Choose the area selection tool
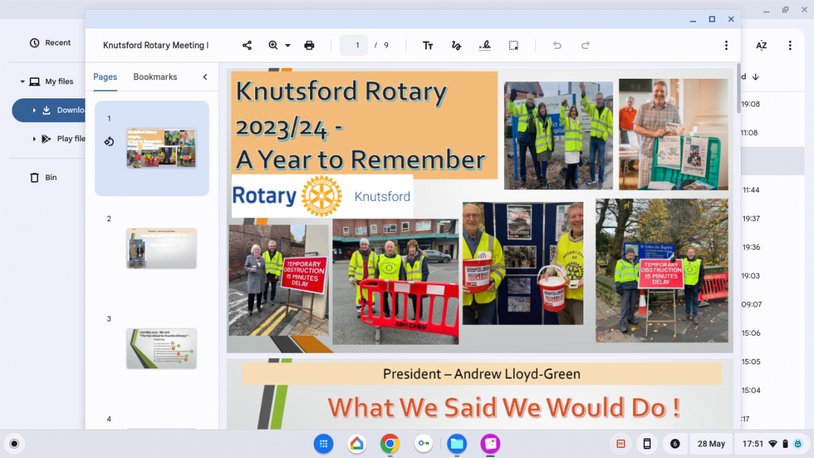814x458 pixels. click(x=513, y=45)
